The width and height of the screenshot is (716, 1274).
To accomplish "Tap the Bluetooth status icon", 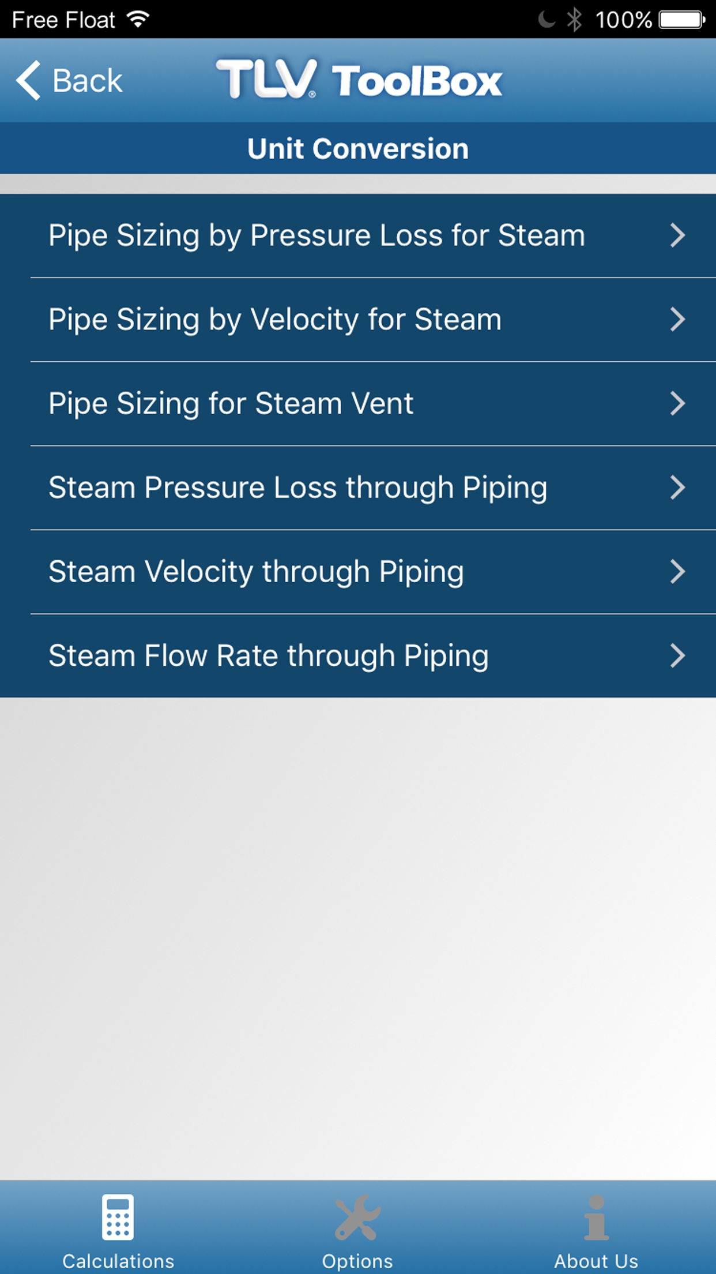I will [574, 20].
